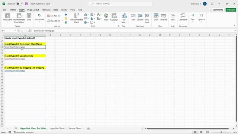Insert a statistic chart

coord(93,19)
